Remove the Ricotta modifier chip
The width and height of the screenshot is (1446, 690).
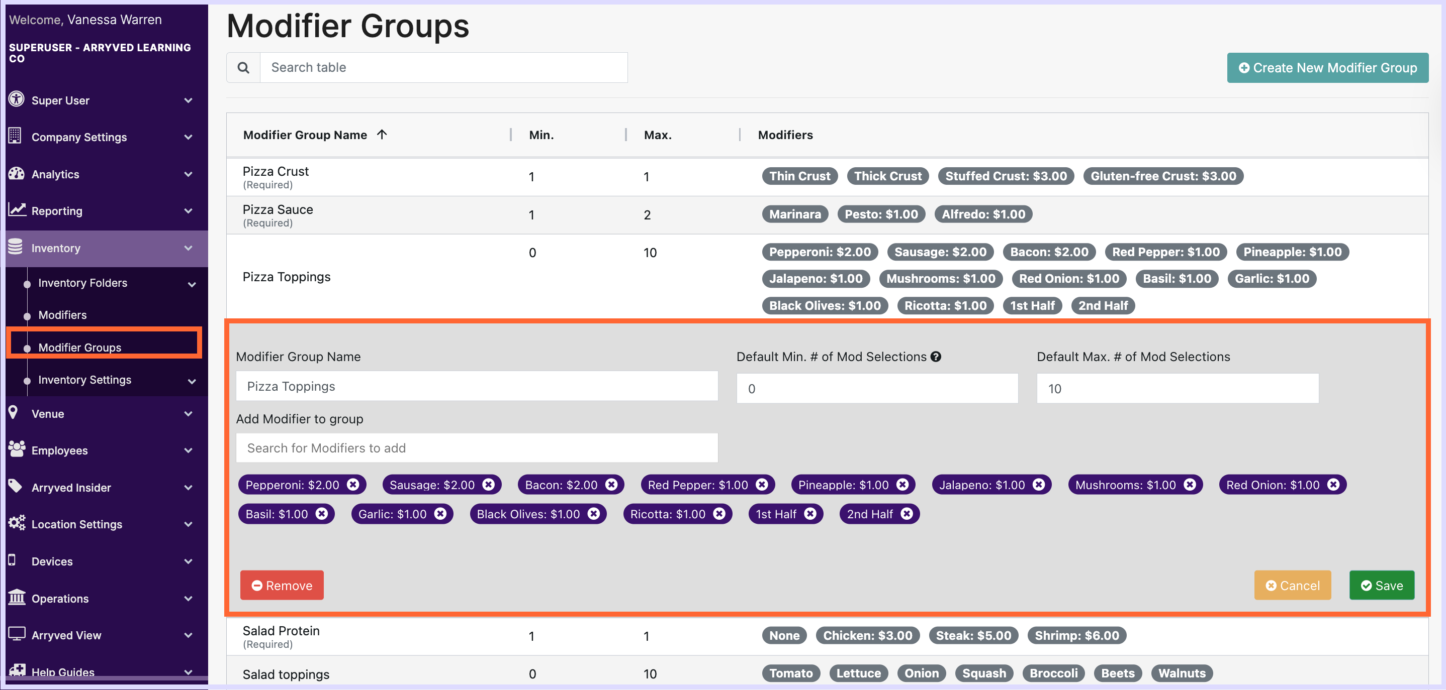719,513
